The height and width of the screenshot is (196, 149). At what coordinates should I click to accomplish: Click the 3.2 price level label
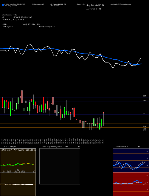pyautogui.click(x=144, y=113)
